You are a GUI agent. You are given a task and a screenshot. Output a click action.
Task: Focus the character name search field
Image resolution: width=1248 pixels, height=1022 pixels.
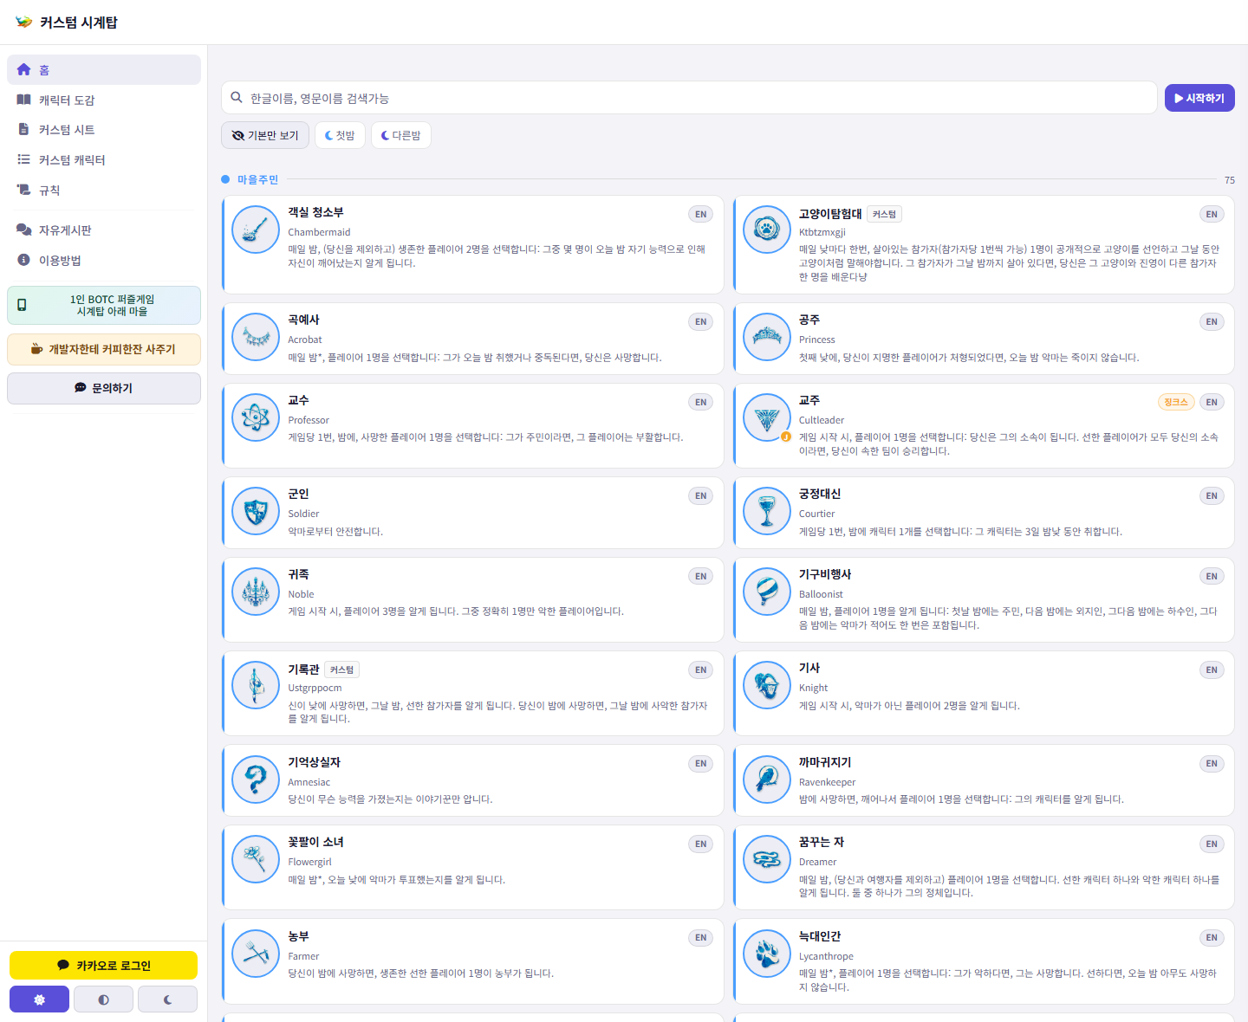[x=689, y=98]
